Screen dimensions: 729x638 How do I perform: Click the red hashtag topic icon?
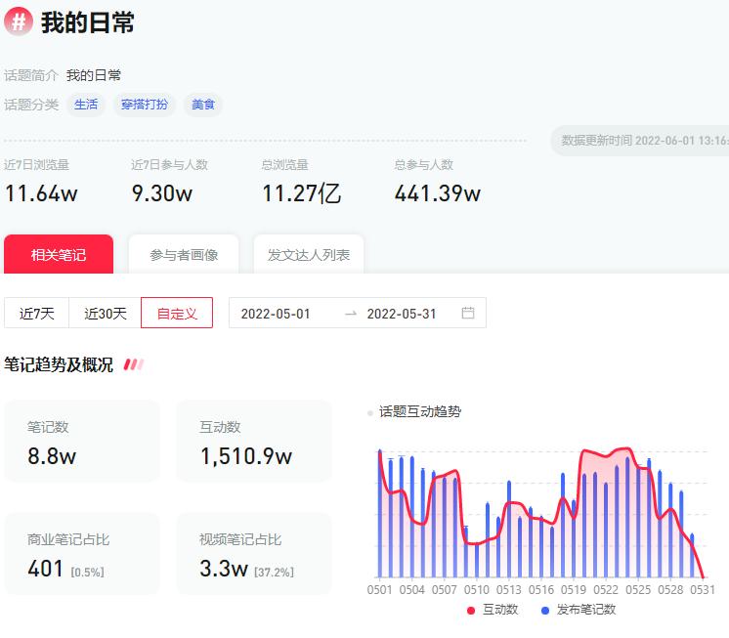tap(19, 21)
